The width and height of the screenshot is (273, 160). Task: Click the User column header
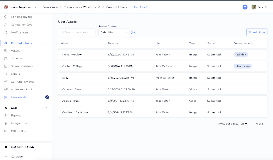[158, 43]
